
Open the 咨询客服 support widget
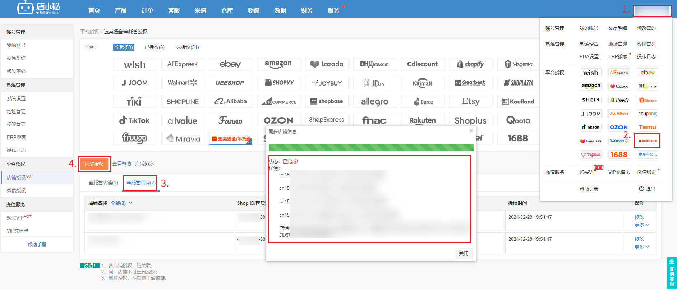click(672, 273)
